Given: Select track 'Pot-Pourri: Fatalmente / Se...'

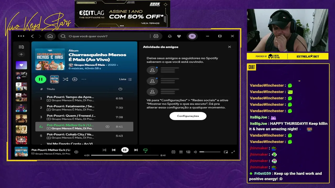Looking at the screenshot, I should point(84,108).
